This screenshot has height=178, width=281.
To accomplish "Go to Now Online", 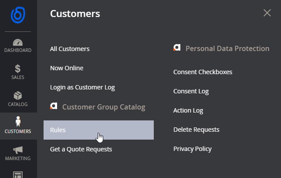I will point(67,68).
